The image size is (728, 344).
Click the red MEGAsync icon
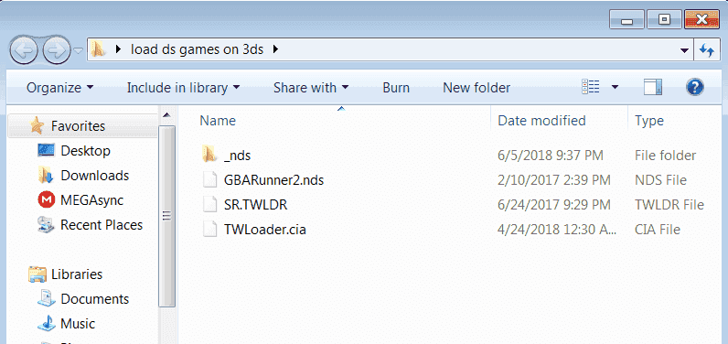tap(47, 200)
